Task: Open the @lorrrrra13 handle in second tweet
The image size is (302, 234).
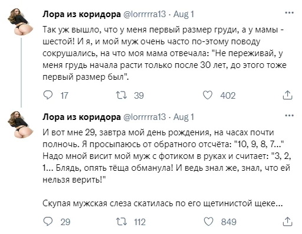Action: click(x=145, y=117)
